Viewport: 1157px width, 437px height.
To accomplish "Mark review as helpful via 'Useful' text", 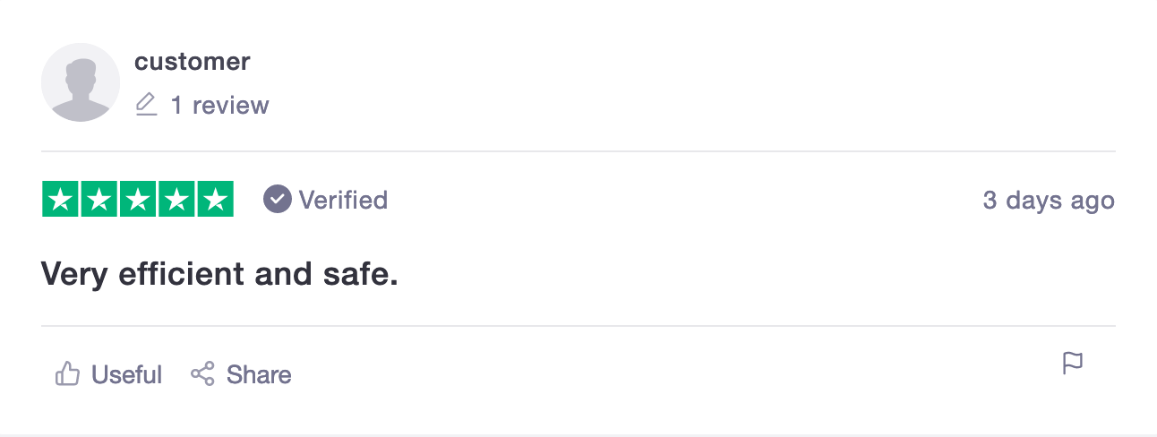I will pos(127,374).
